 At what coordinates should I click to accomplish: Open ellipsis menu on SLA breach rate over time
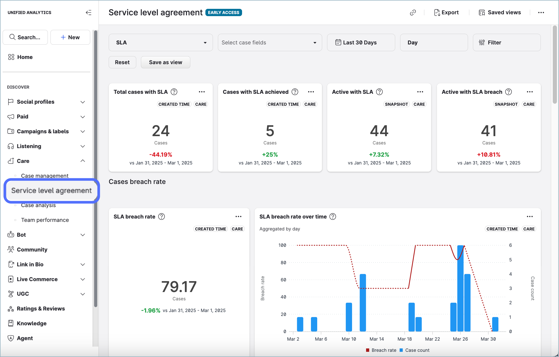click(x=530, y=216)
